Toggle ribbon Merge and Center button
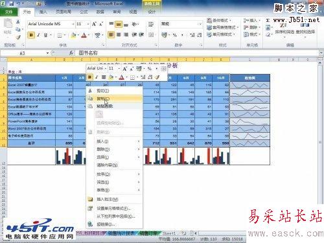The image size is (324, 243). [151, 34]
